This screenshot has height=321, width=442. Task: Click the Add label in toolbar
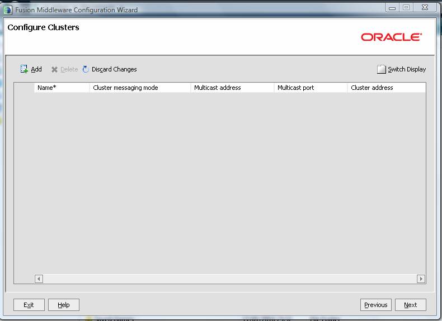pyautogui.click(x=36, y=69)
